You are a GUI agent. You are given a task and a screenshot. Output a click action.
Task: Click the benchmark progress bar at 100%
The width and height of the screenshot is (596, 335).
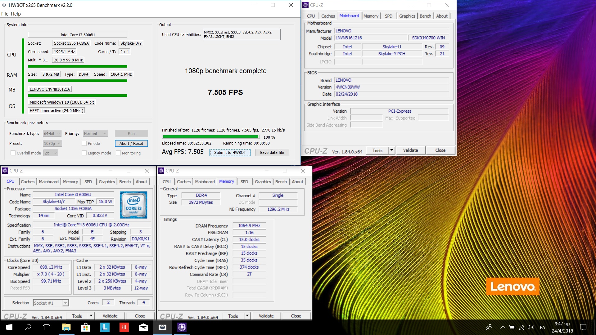click(211, 136)
